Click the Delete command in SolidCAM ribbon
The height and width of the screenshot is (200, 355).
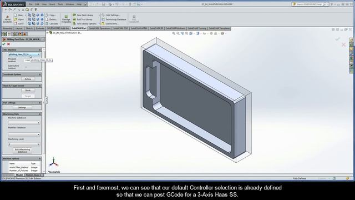pyautogui.click(x=51, y=19)
